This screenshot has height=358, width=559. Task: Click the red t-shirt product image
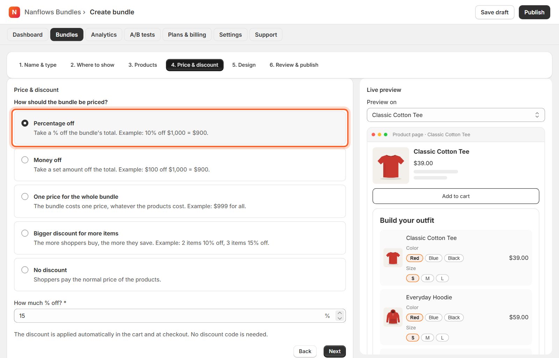coord(391,166)
